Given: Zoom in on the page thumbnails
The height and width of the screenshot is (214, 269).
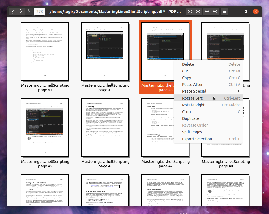Looking at the screenshot, I should [x=207, y=11].
